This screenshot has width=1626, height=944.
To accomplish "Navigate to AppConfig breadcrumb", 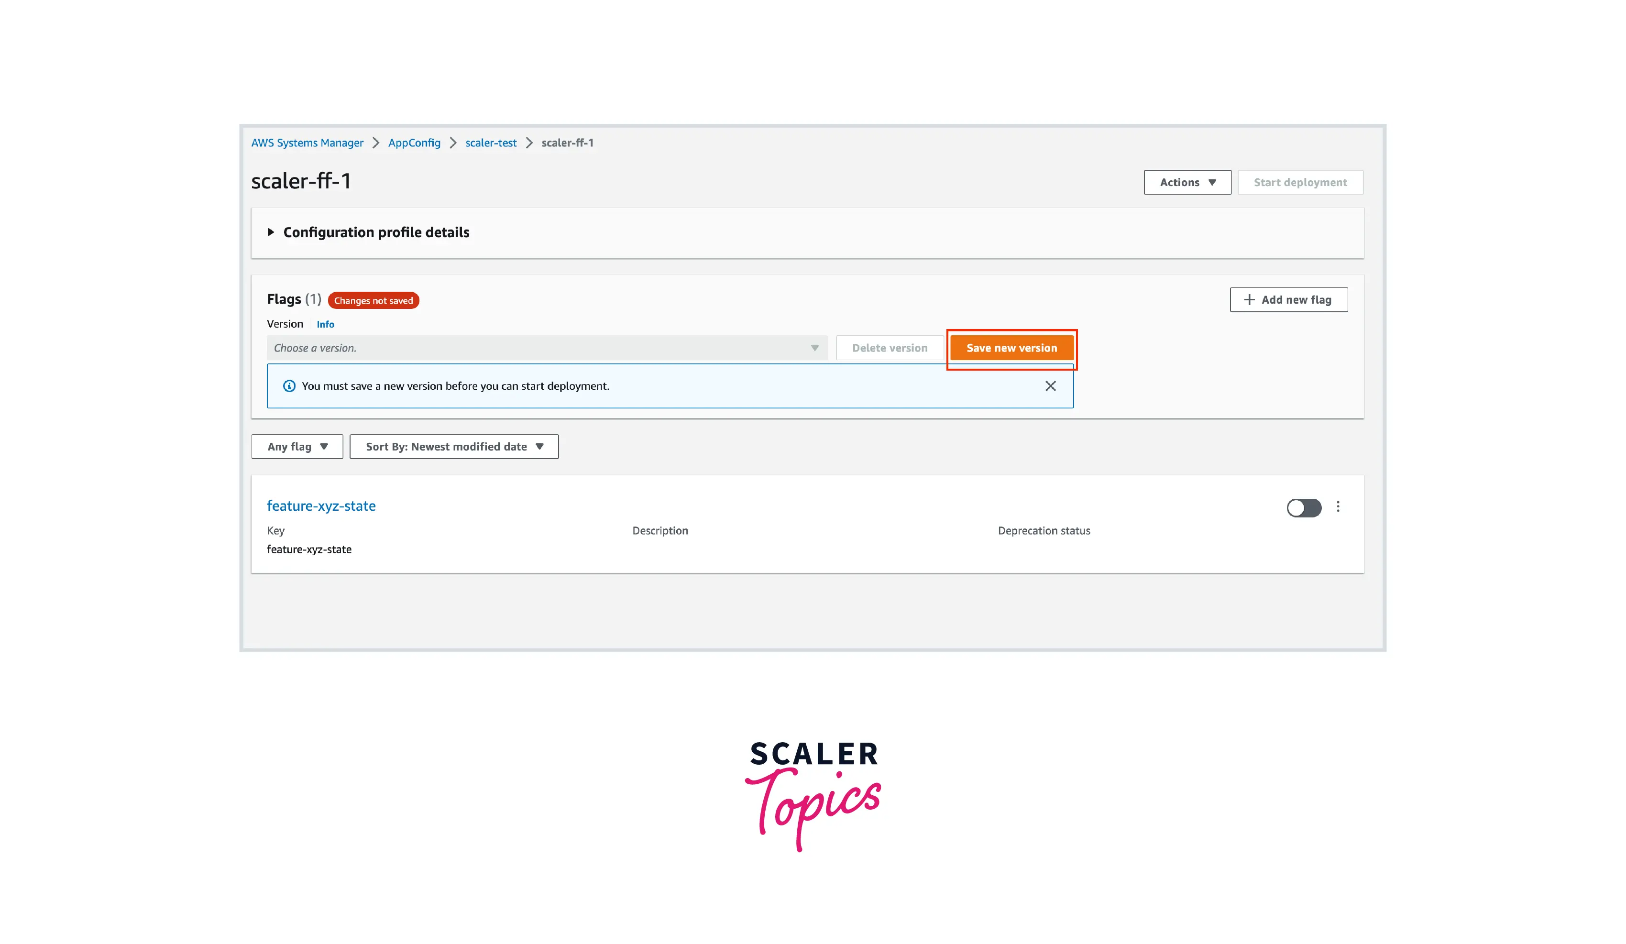I will click(414, 143).
